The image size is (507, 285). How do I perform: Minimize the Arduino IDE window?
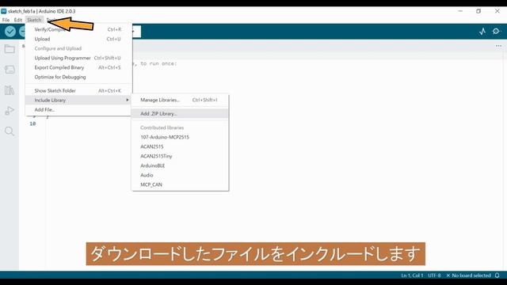click(x=460, y=11)
